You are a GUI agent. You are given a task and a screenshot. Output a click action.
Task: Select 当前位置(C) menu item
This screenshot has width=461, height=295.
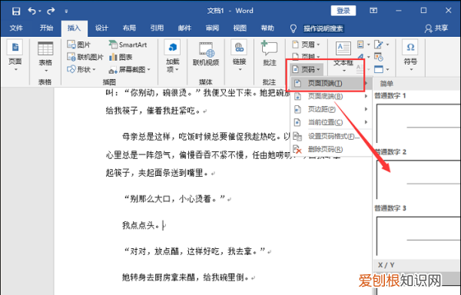pos(331,122)
